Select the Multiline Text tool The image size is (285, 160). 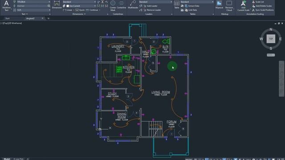pyautogui.click(x=6, y=6)
